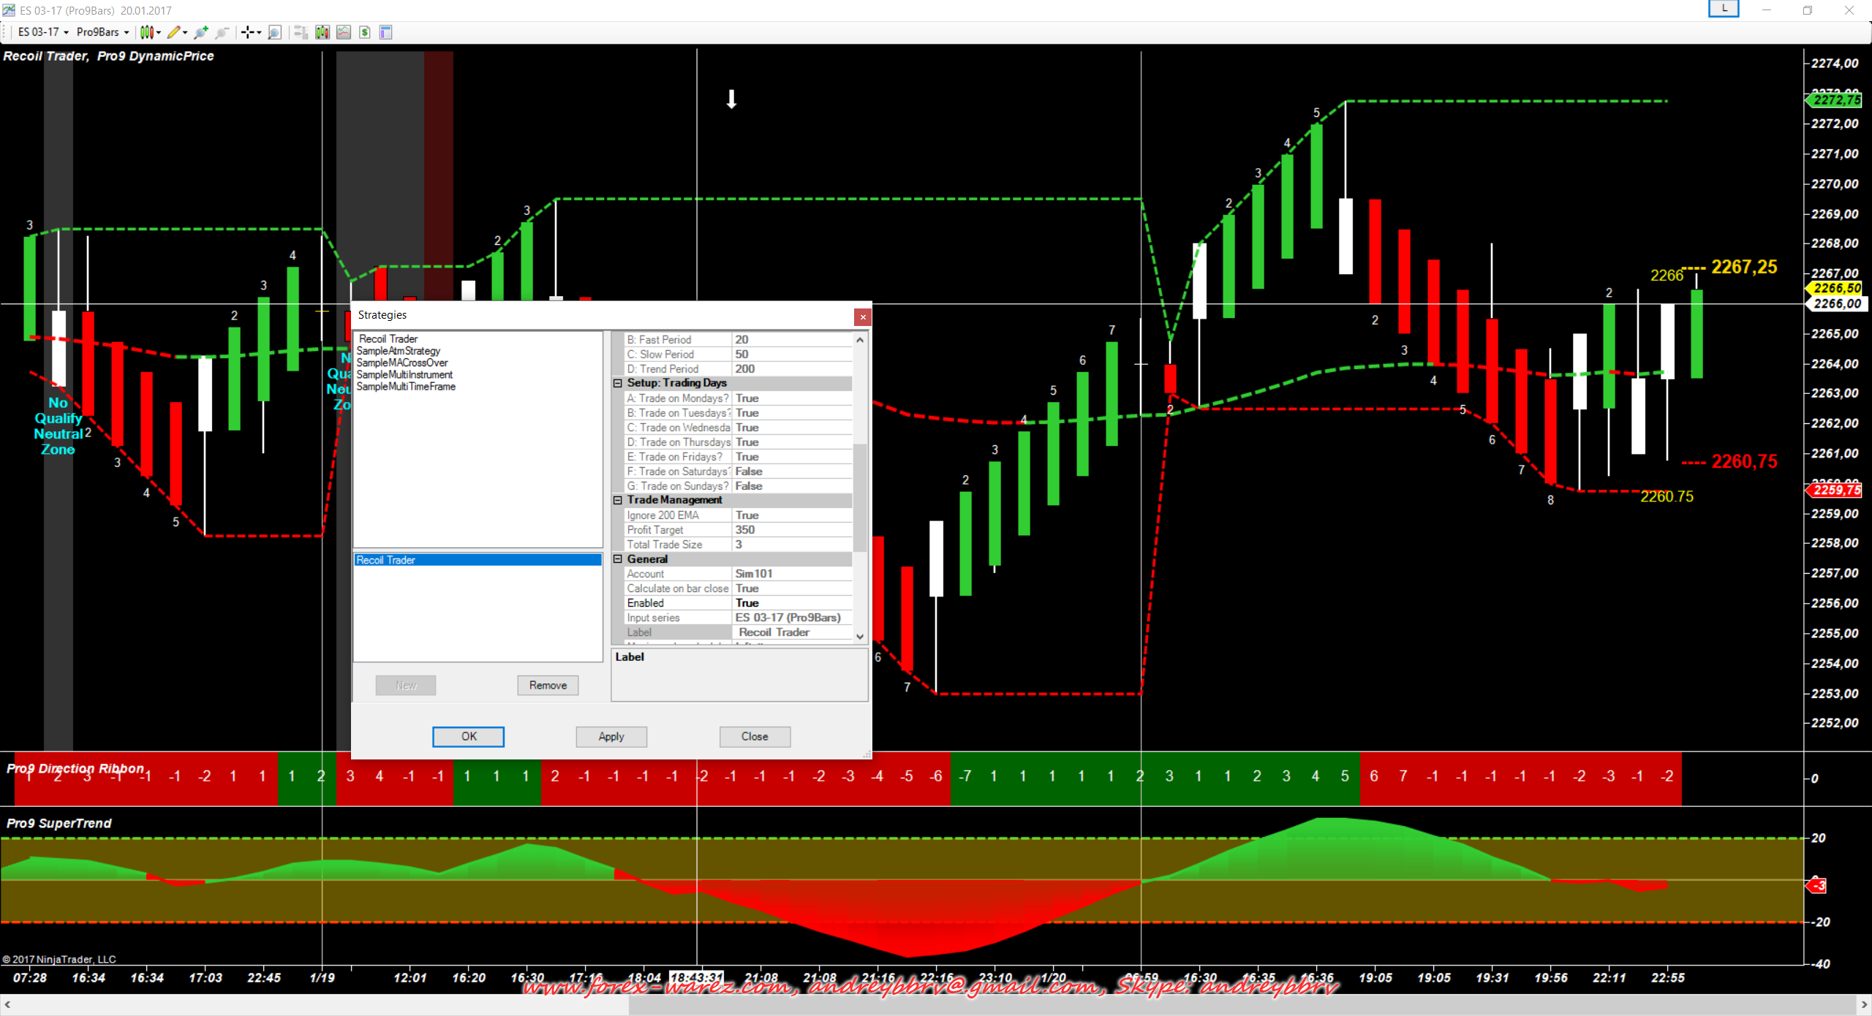Click the zoom frame magnifier icon
The image size is (1872, 1016).
click(274, 32)
